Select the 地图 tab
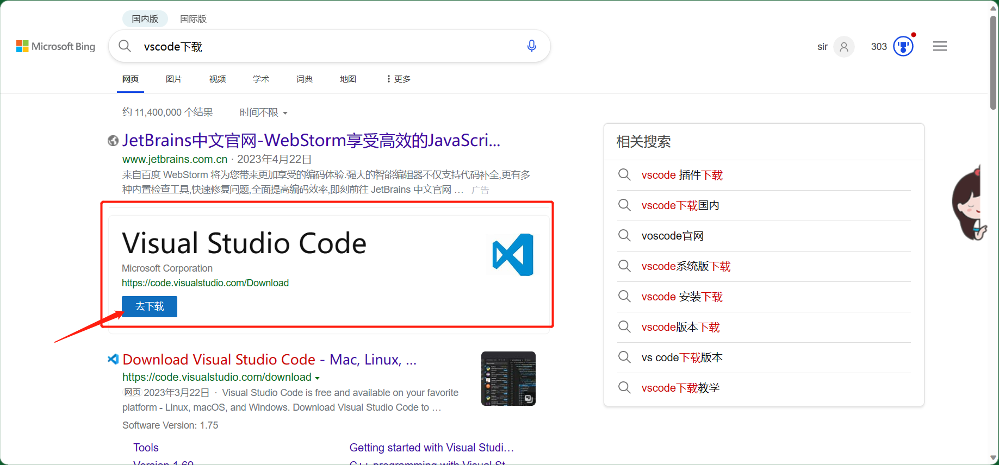Screen dimensions: 999x465 pos(348,79)
